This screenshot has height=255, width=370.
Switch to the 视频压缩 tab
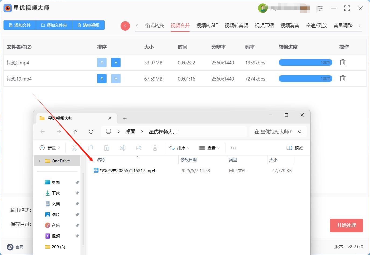(264, 25)
